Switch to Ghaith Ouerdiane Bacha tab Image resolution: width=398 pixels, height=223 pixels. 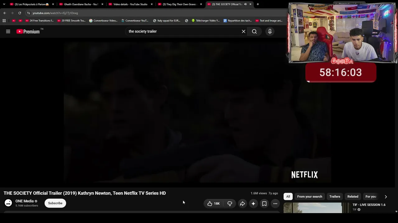(x=79, y=4)
